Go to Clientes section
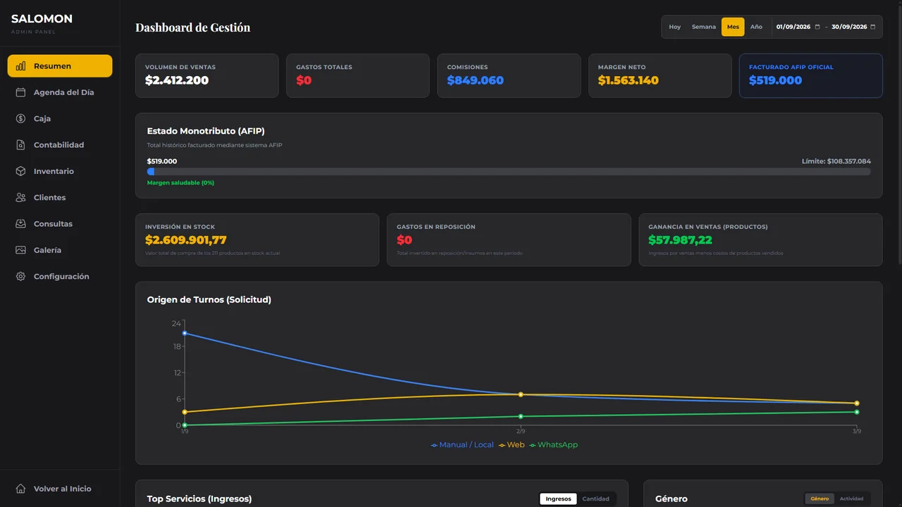Image resolution: width=902 pixels, height=507 pixels. tap(60, 197)
